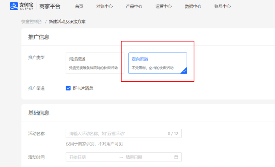Viewport: 275px width, 167px height.
Task: Click the blue checkmark corner on 定向渠道
Action: [184, 71]
